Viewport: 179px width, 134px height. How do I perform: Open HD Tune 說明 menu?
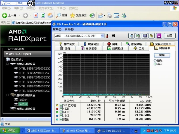69,29
